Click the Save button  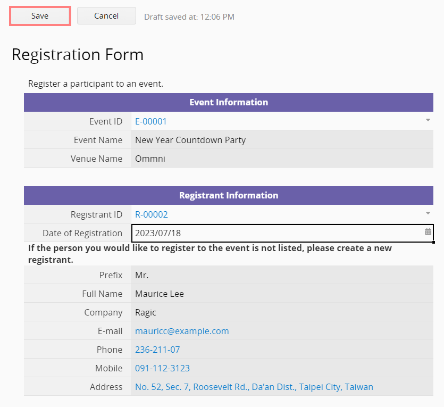click(x=40, y=16)
